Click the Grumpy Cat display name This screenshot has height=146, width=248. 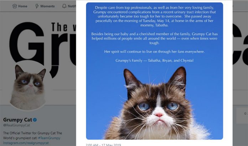tap(18, 120)
